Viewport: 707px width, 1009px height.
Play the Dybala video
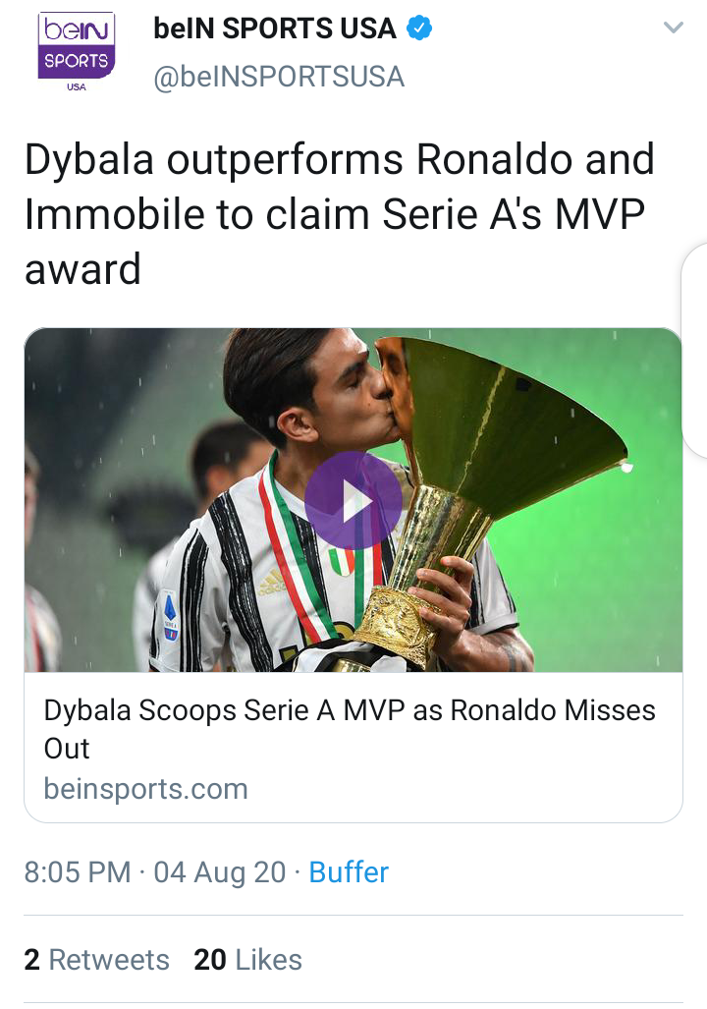point(353,500)
